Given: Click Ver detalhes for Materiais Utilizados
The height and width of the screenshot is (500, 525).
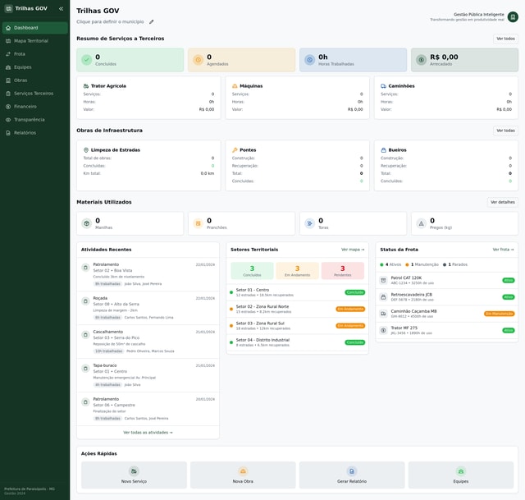Looking at the screenshot, I should pyautogui.click(x=502, y=202).
